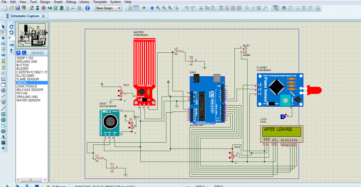The height and width of the screenshot is (187, 361).
Task: Select the Buses mode tool
Action: (x=3, y=55)
